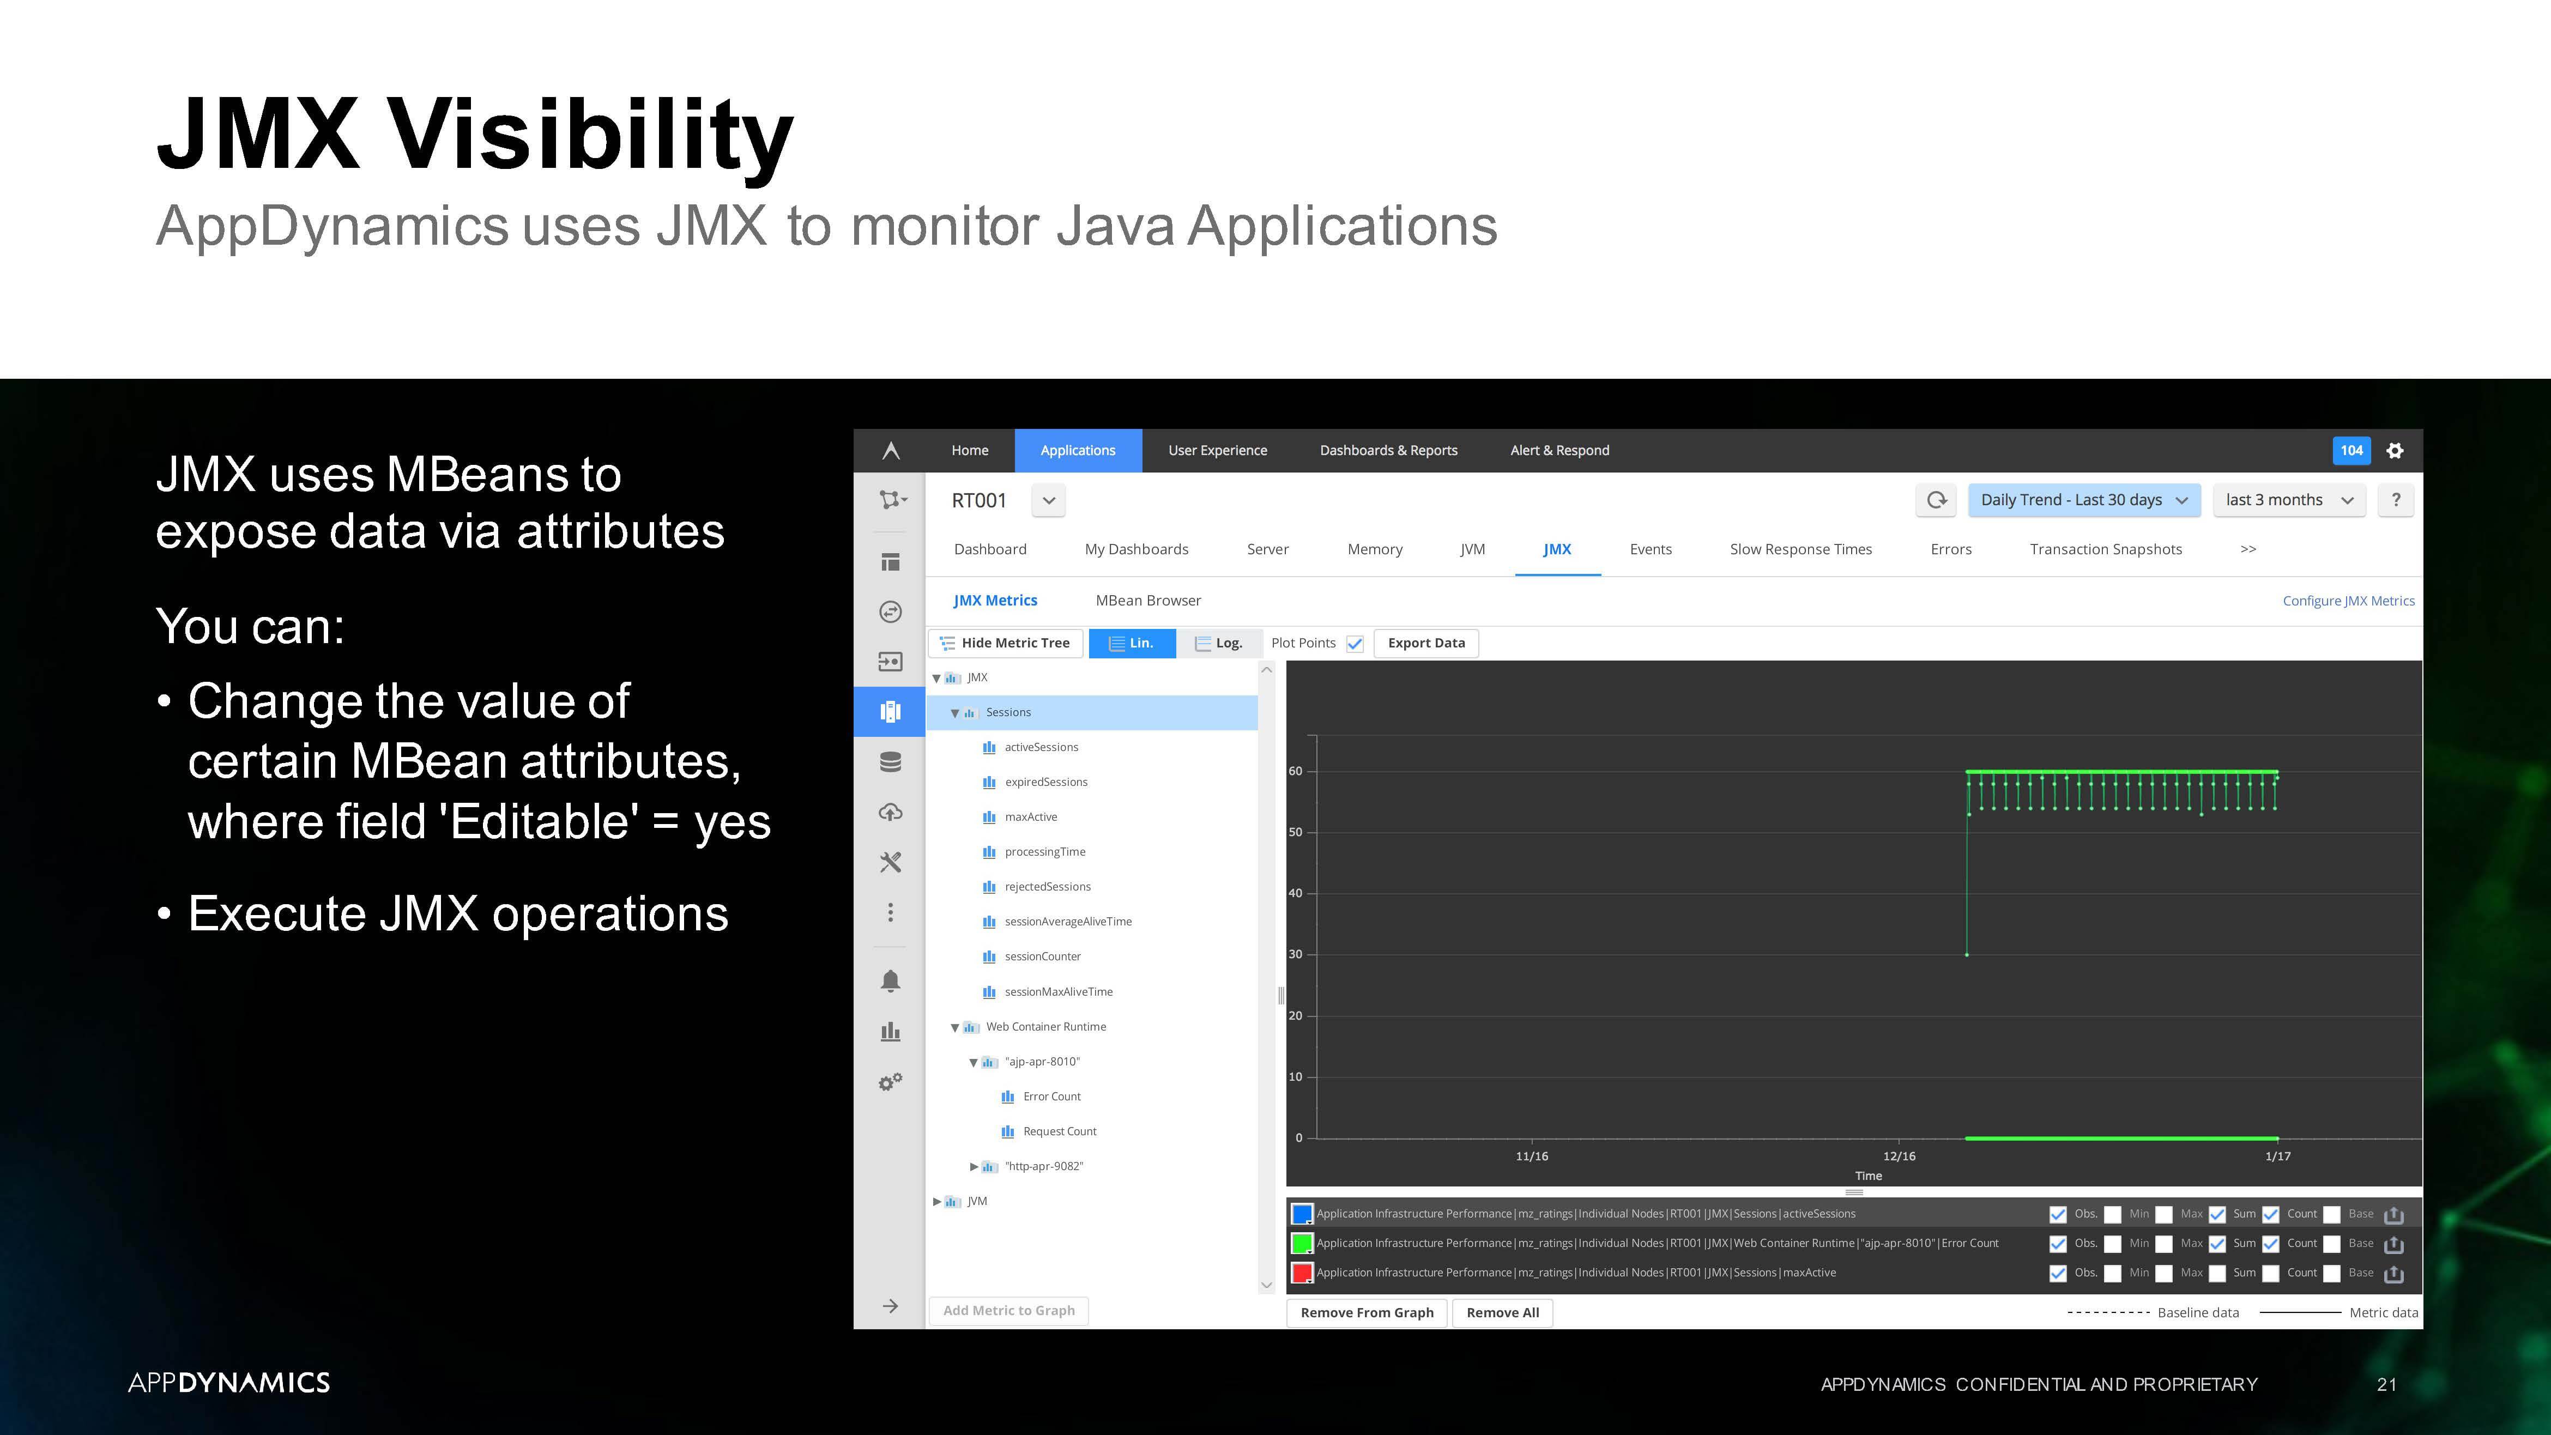Click the metric icon beside sessionCounter
The image size is (2551, 1435).
(988, 956)
